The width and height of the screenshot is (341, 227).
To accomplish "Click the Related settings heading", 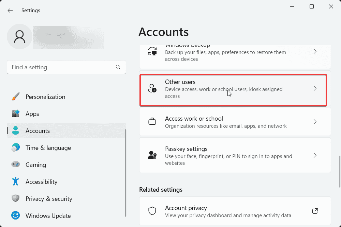I will click(161, 190).
